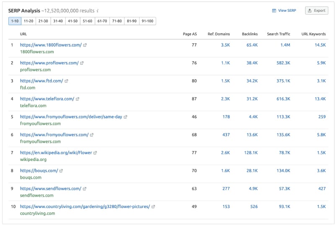
Task: Open external link icon beside countryliving.com URL
Action: point(153,207)
